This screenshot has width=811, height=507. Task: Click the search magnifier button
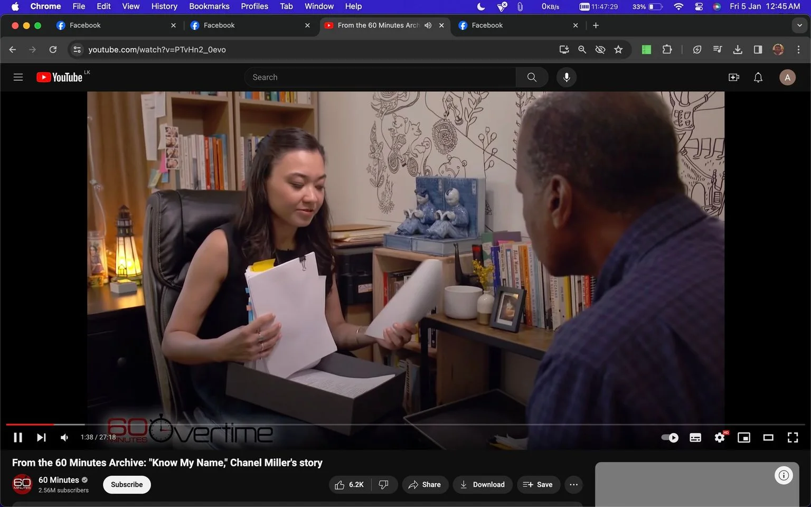point(532,77)
